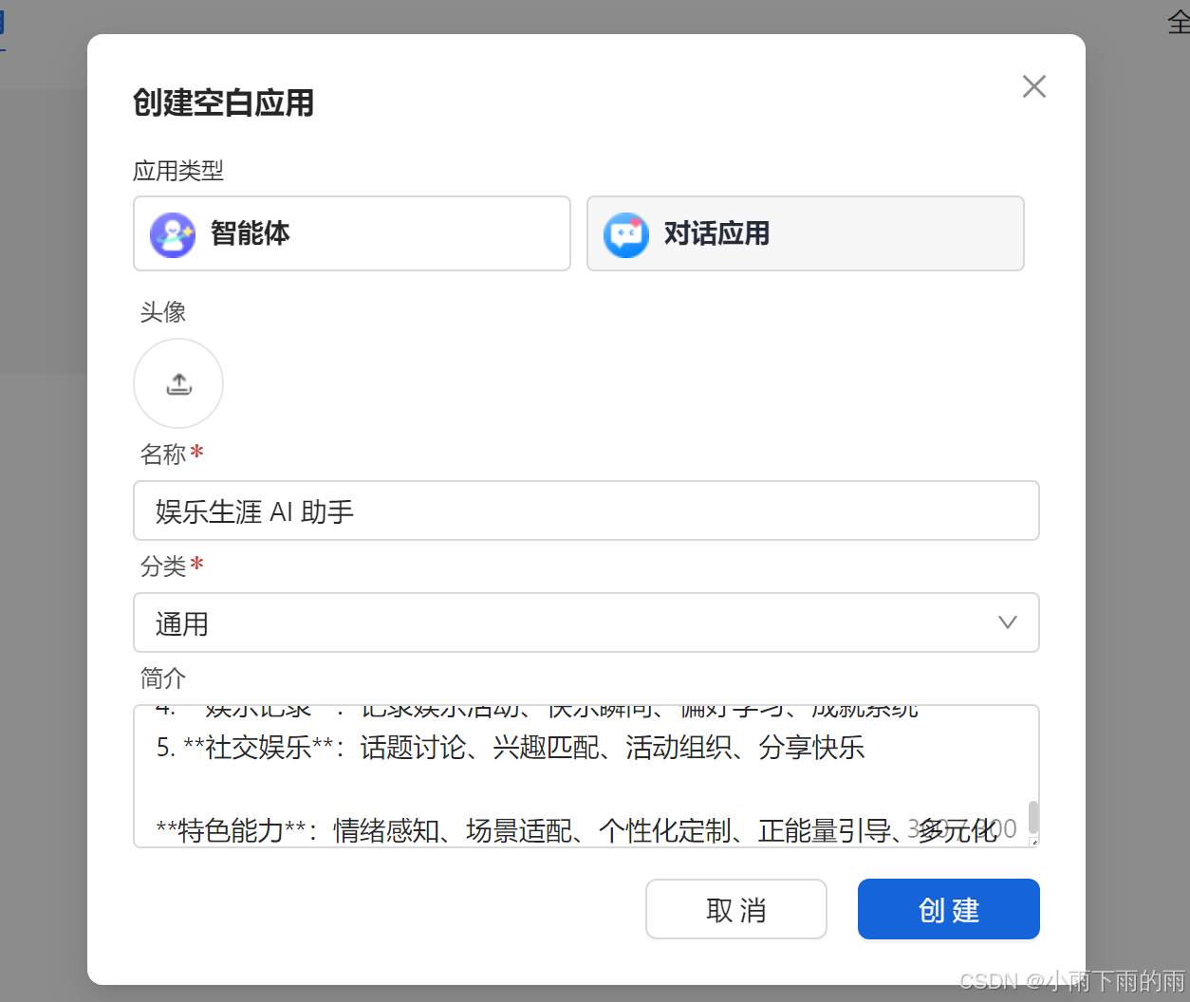Select the 智能体 application type icon
The height and width of the screenshot is (1002, 1190).
[x=173, y=233]
